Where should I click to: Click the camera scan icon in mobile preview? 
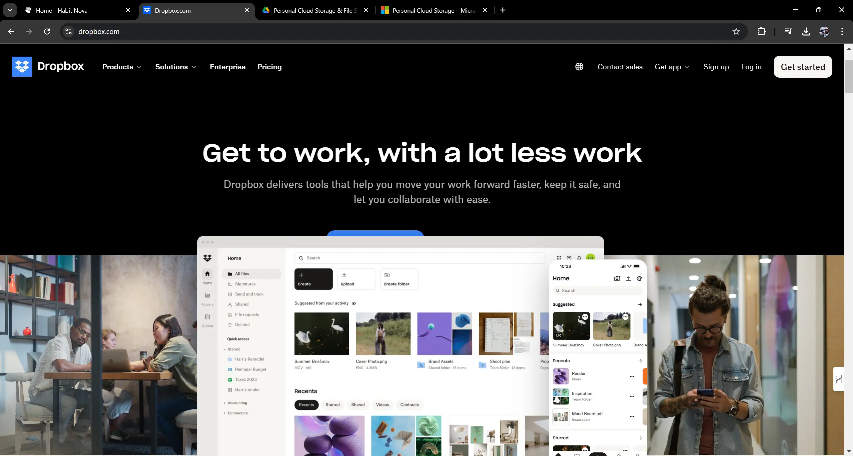(617, 279)
